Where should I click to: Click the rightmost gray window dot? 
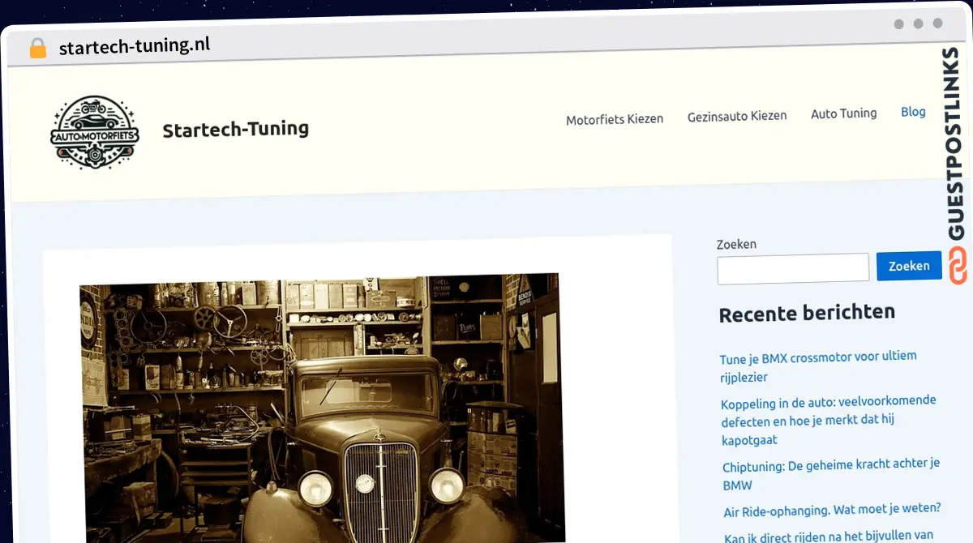tap(937, 24)
